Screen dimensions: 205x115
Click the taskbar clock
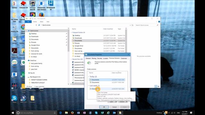(184, 113)
